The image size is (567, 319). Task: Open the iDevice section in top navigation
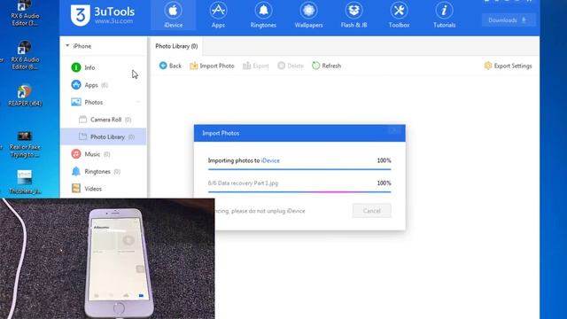(x=174, y=15)
